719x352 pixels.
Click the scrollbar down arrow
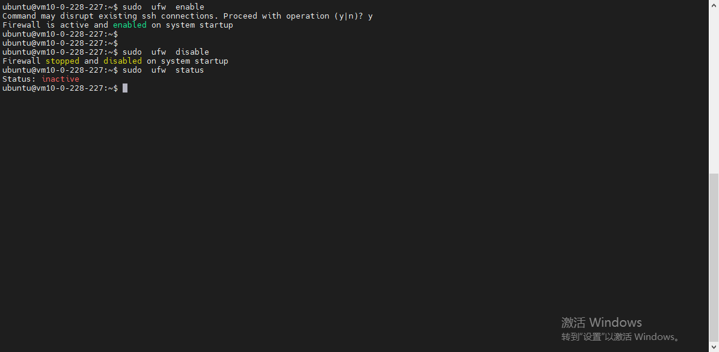point(714,347)
